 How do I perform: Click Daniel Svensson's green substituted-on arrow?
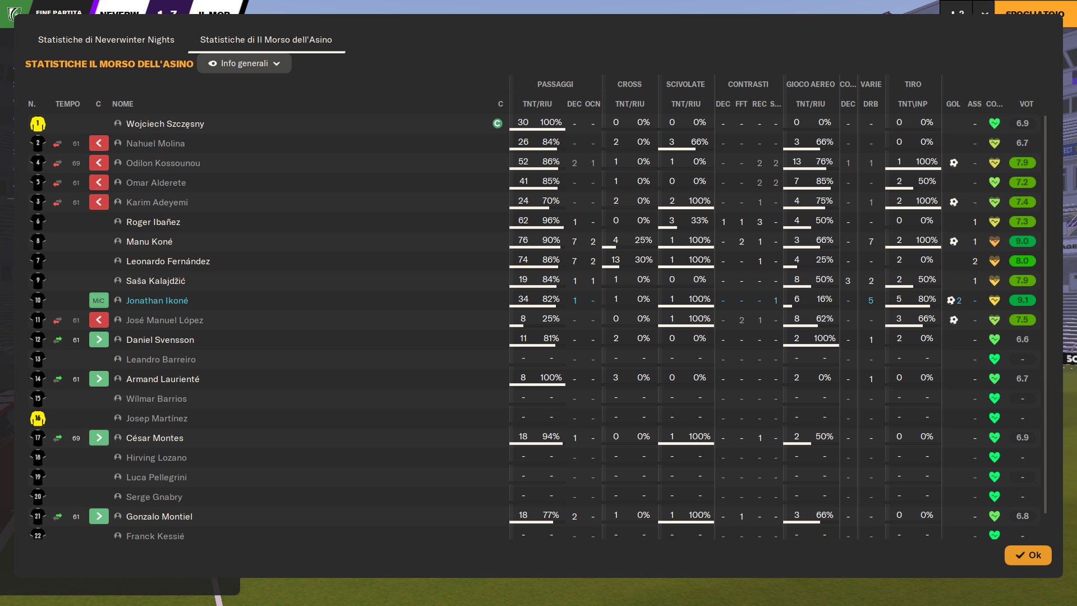[99, 340]
